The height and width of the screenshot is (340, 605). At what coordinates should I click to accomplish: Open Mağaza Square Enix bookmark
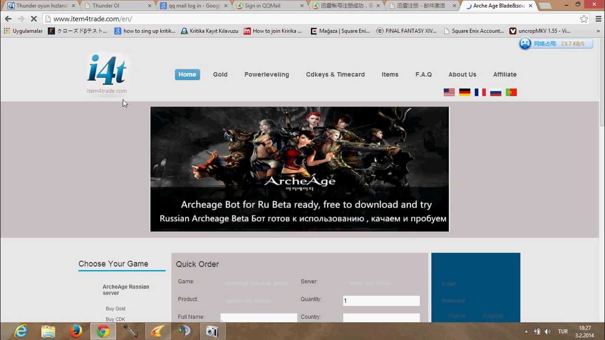click(x=340, y=31)
